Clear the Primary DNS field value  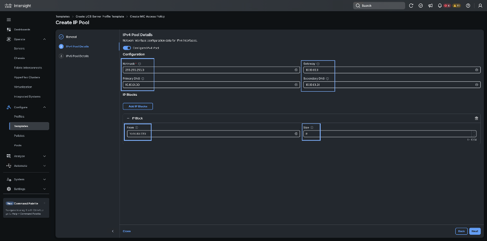click(x=296, y=85)
